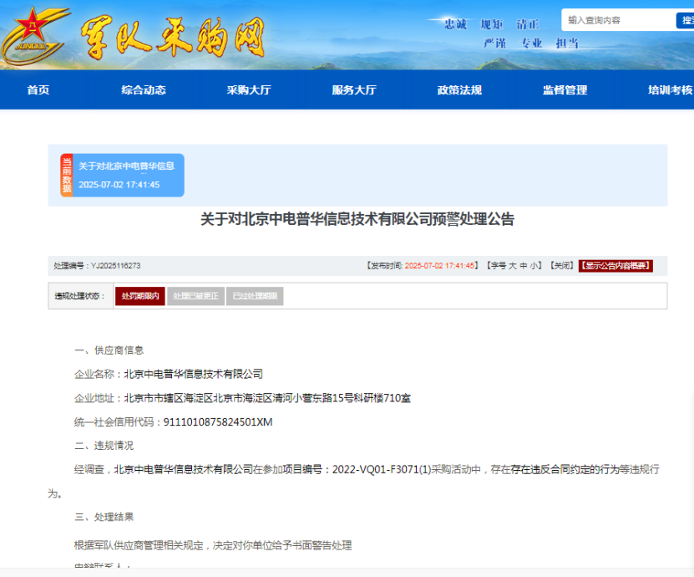
Task: Set font size to 小
Action: (534, 265)
